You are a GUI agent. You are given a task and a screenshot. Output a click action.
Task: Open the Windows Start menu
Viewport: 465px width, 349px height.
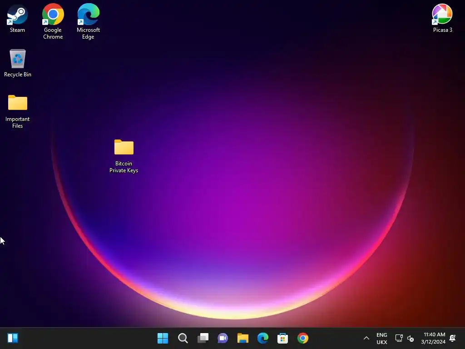[163, 338]
